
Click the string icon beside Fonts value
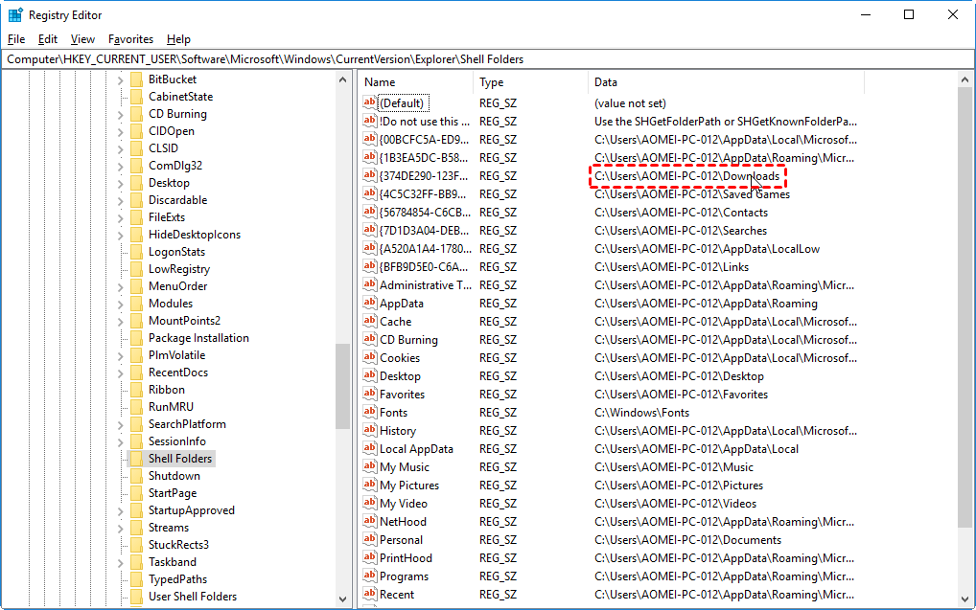point(370,412)
